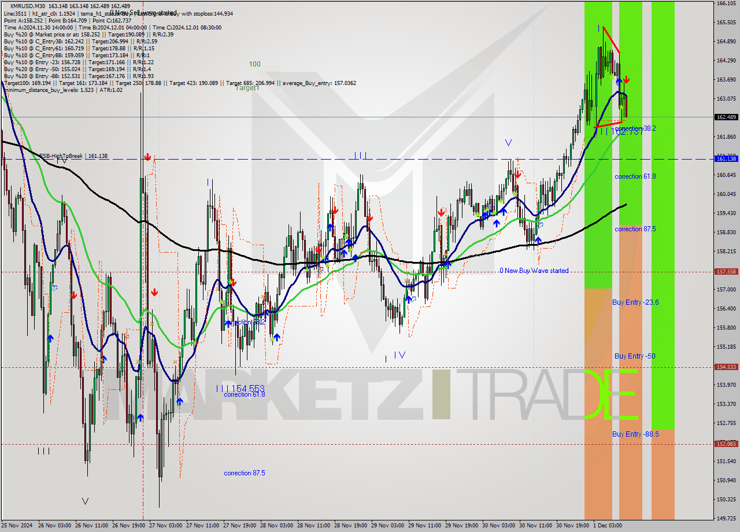Click the 163.690 price axis value

pos(726,80)
